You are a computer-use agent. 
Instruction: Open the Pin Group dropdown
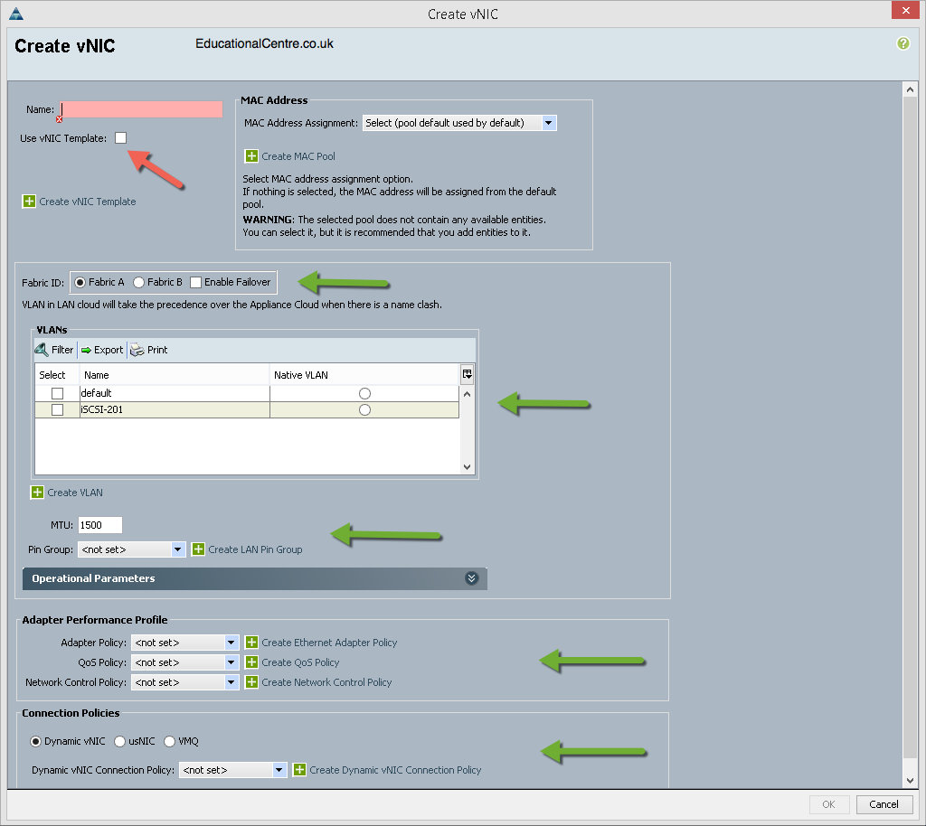pyautogui.click(x=132, y=549)
